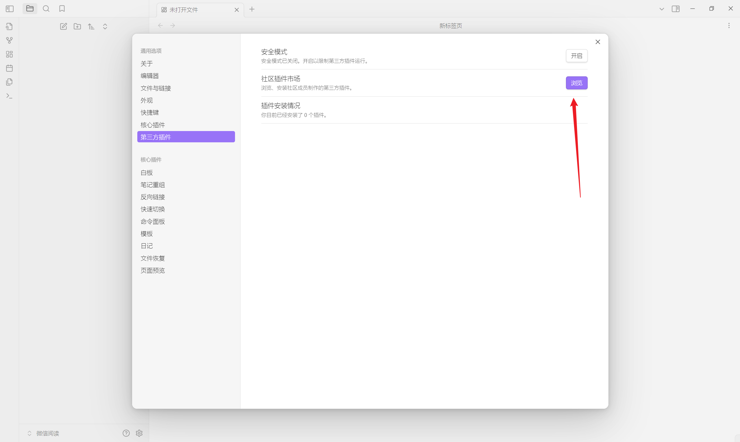Open the bookmarks tab icon

(x=62, y=9)
